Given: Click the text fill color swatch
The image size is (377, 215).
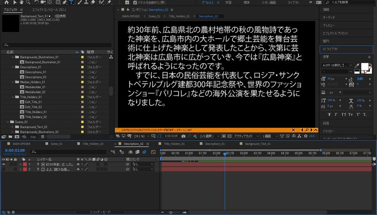Looking at the screenshot, I should pyautogui.click(x=363, y=66).
